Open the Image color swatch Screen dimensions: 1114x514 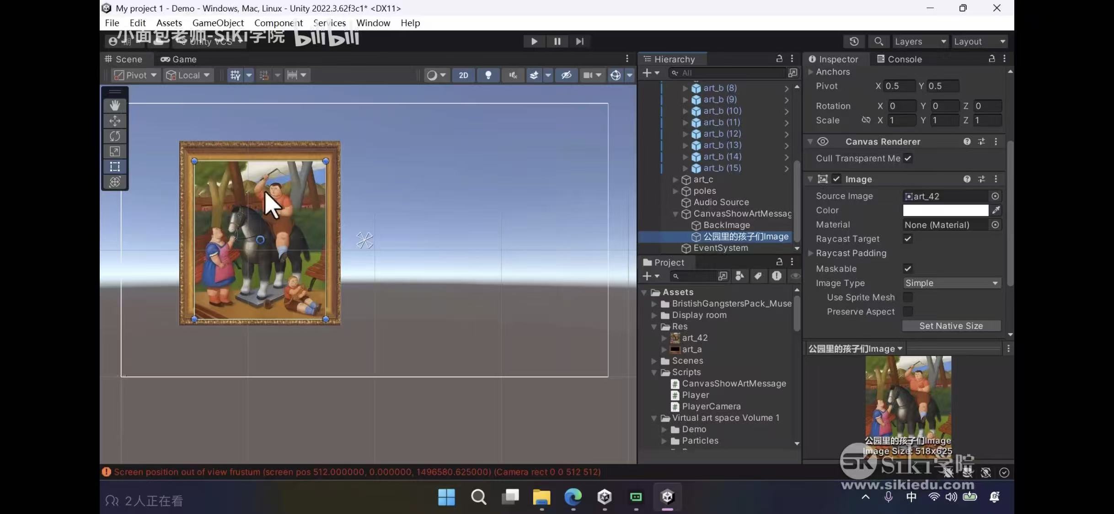945,210
